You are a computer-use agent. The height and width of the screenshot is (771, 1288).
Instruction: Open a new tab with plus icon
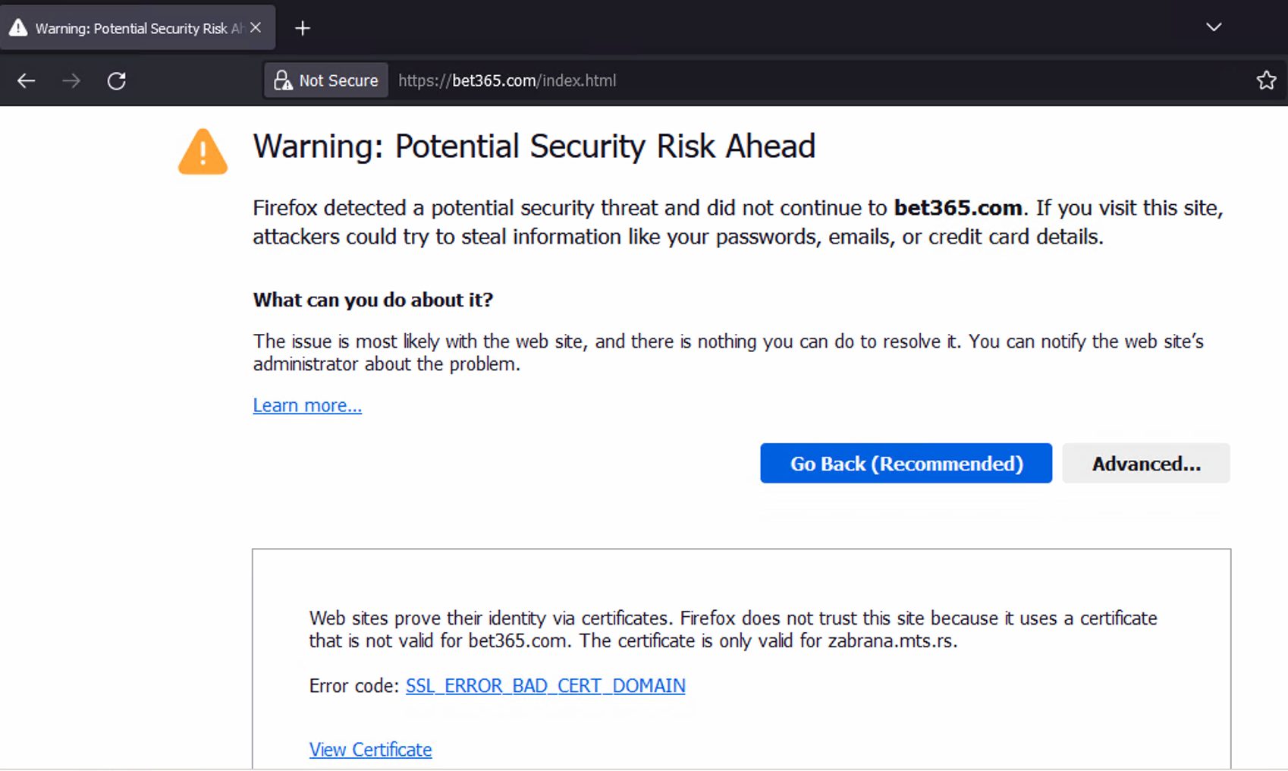click(x=303, y=28)
